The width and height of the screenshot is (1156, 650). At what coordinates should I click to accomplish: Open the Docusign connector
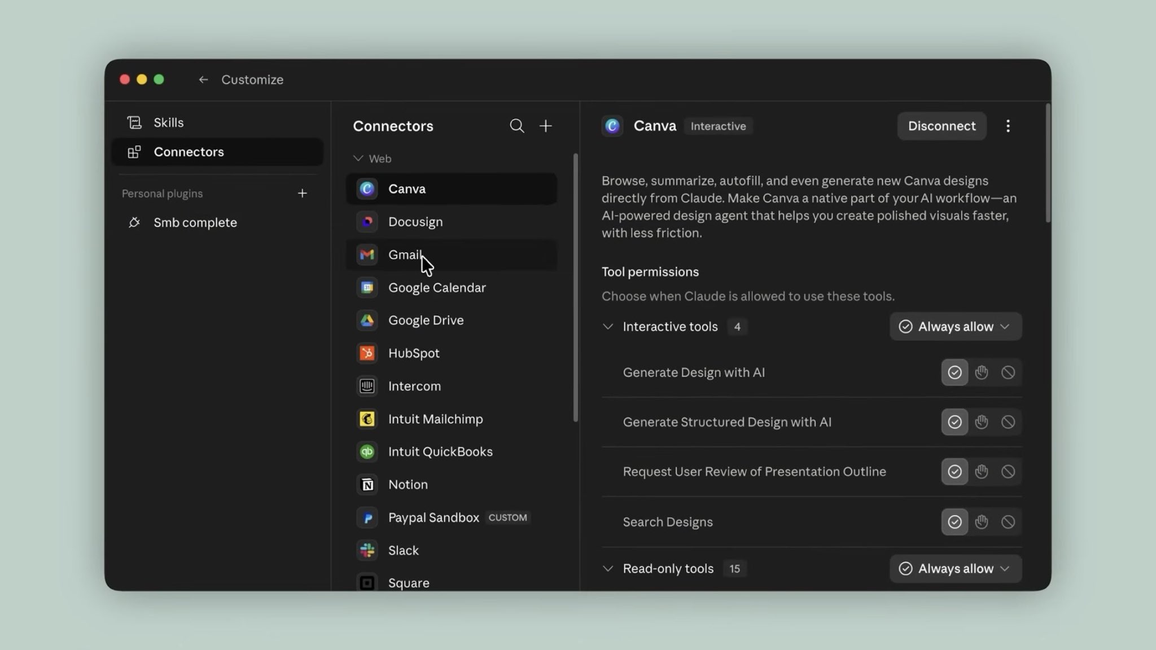point(452,222)
